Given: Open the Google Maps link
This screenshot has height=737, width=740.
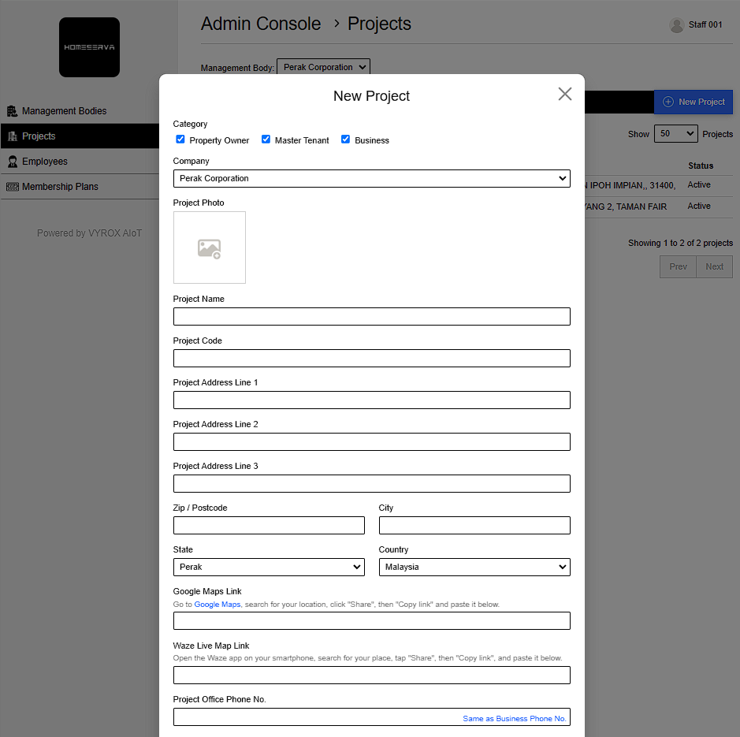Looking at the screenshot, I should tap(218, 605).
